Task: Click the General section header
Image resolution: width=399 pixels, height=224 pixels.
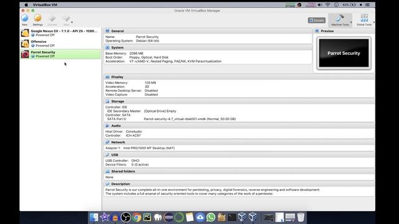Action: point(208,31)
